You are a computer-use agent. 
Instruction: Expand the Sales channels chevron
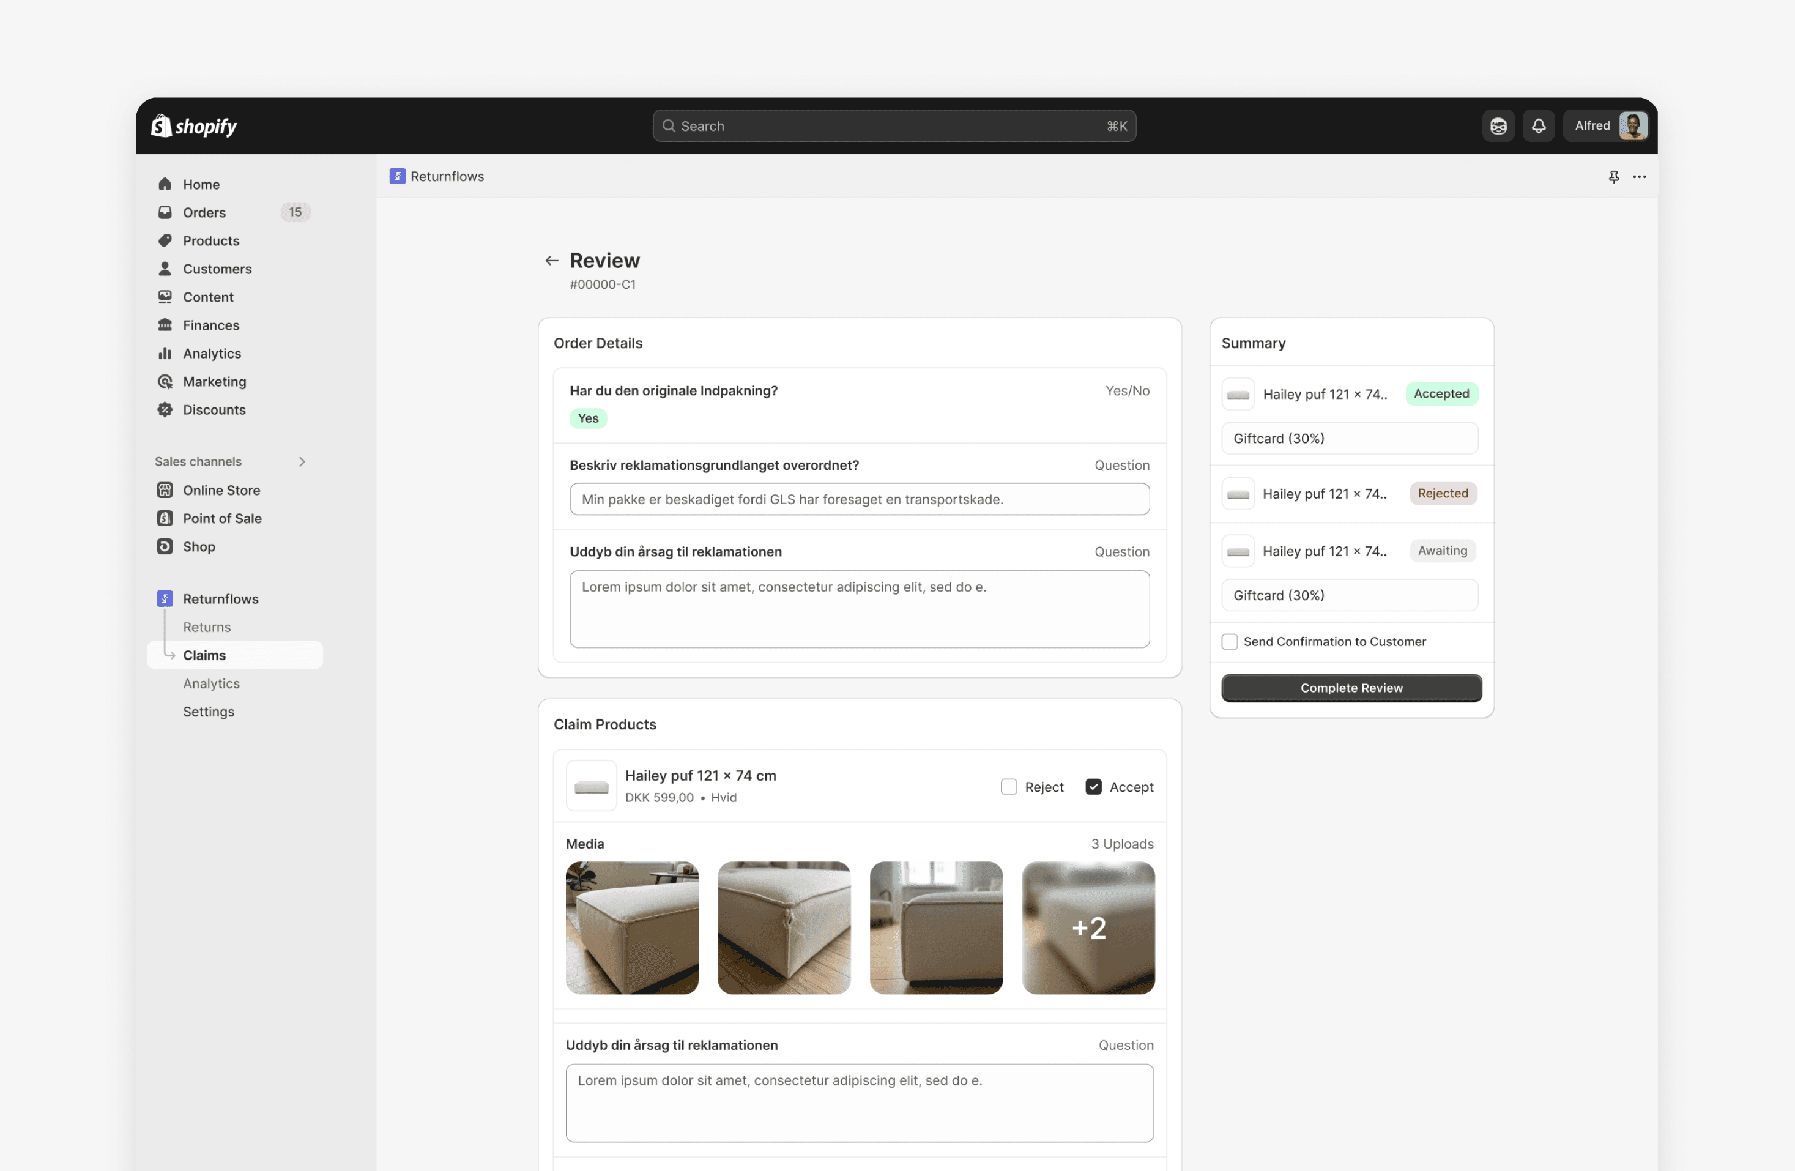(x=302, y=461)
